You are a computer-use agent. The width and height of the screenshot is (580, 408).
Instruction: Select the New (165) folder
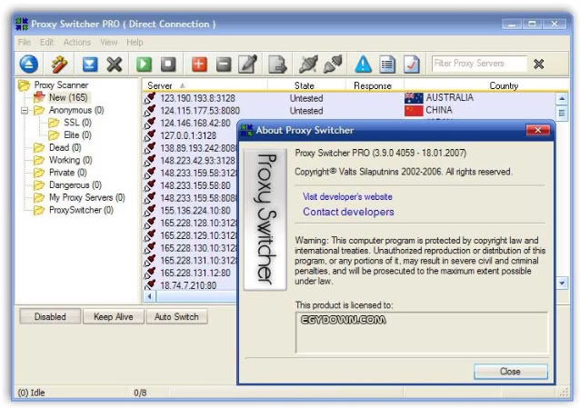pos(68,97)
